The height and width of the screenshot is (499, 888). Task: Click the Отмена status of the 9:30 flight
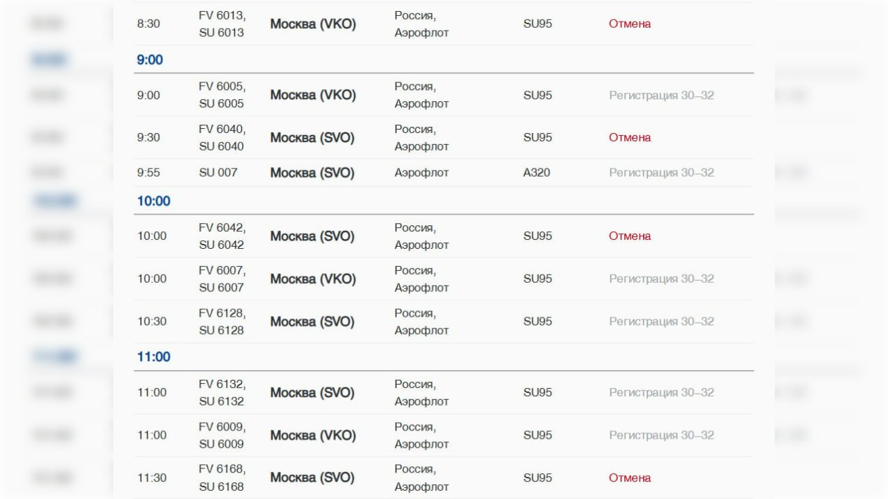pos(629,138)
